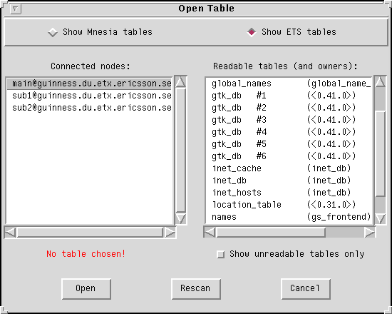Select node sub2@guinness.du.etx.ericsson.se
The height and width of the screenshot is (314, 392).
click(x=90, y=108)
